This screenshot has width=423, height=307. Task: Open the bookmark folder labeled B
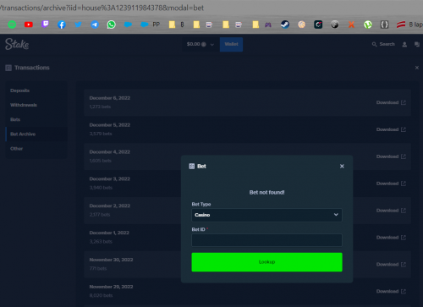176,25
